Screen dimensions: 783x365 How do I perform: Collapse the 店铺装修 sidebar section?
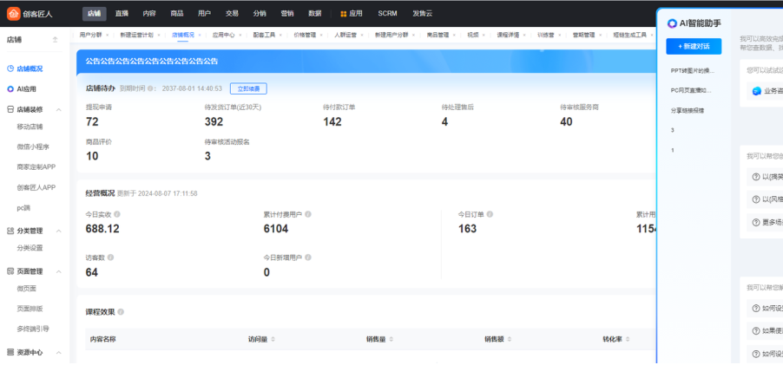(60, 110)
